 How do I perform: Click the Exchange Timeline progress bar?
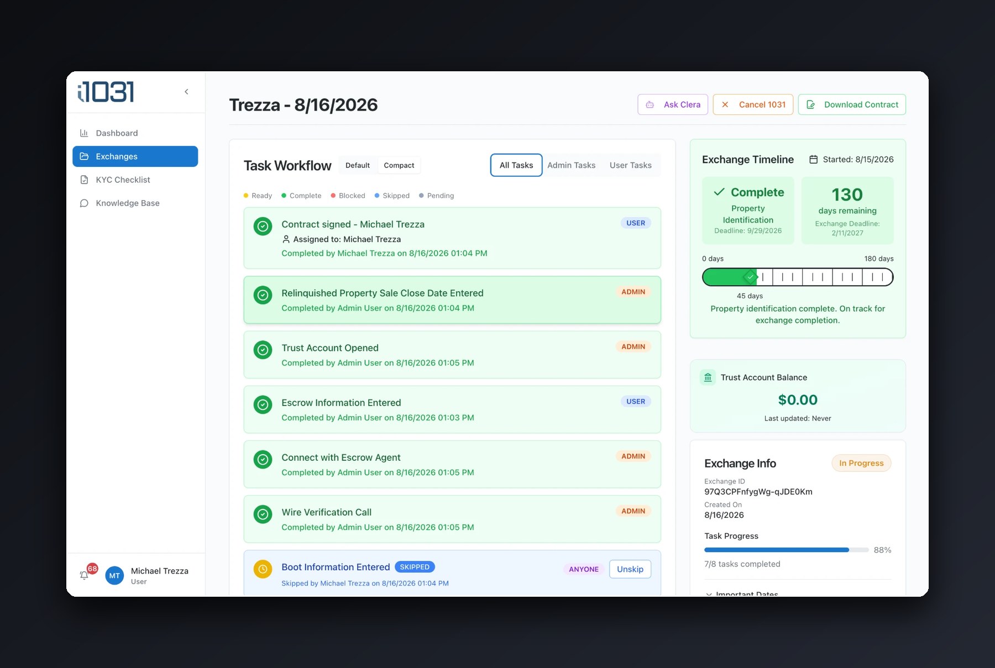[x=798, y=277]
